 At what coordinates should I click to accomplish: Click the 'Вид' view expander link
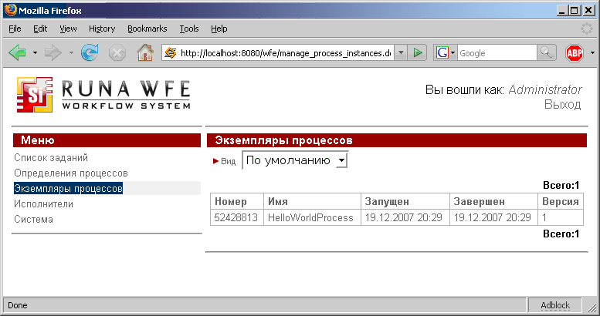pyautogui.click(x=224, y=161)
